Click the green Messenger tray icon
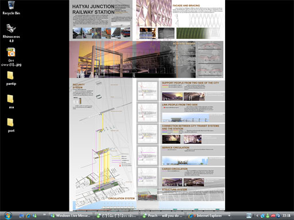 [x=268, y=216]
